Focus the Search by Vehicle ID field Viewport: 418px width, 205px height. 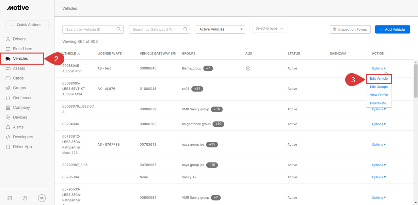(93, 29)
